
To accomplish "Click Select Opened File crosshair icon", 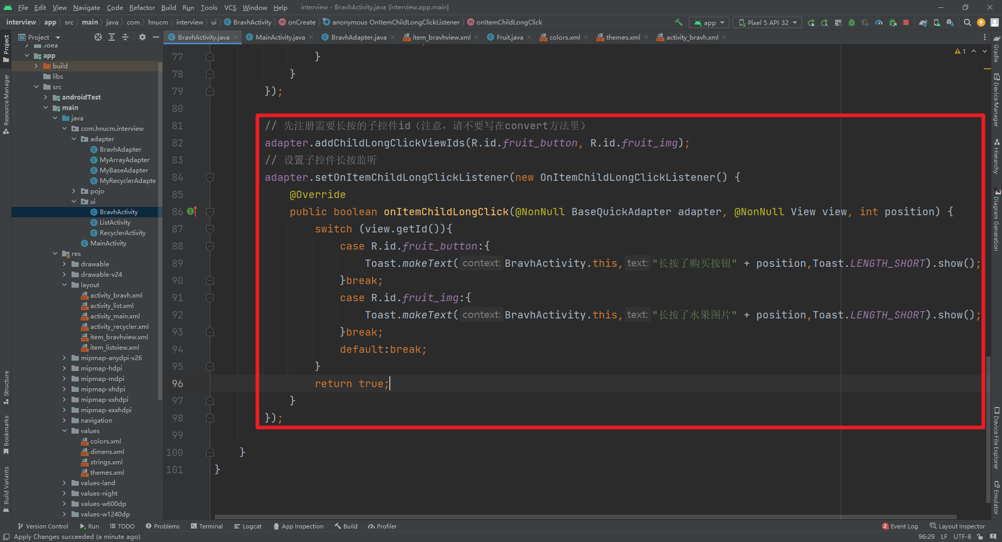I will click(x=98, y=37).
